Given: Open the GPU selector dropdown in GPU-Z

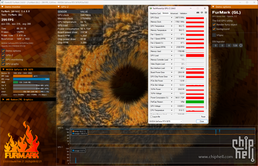Looking at the screenshot, I should point(166,121).
